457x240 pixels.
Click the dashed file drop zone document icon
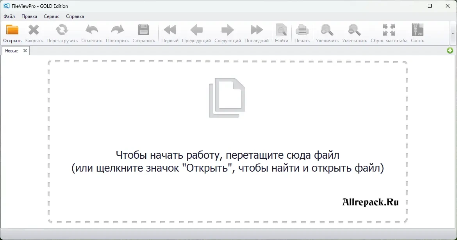point(227,98)
